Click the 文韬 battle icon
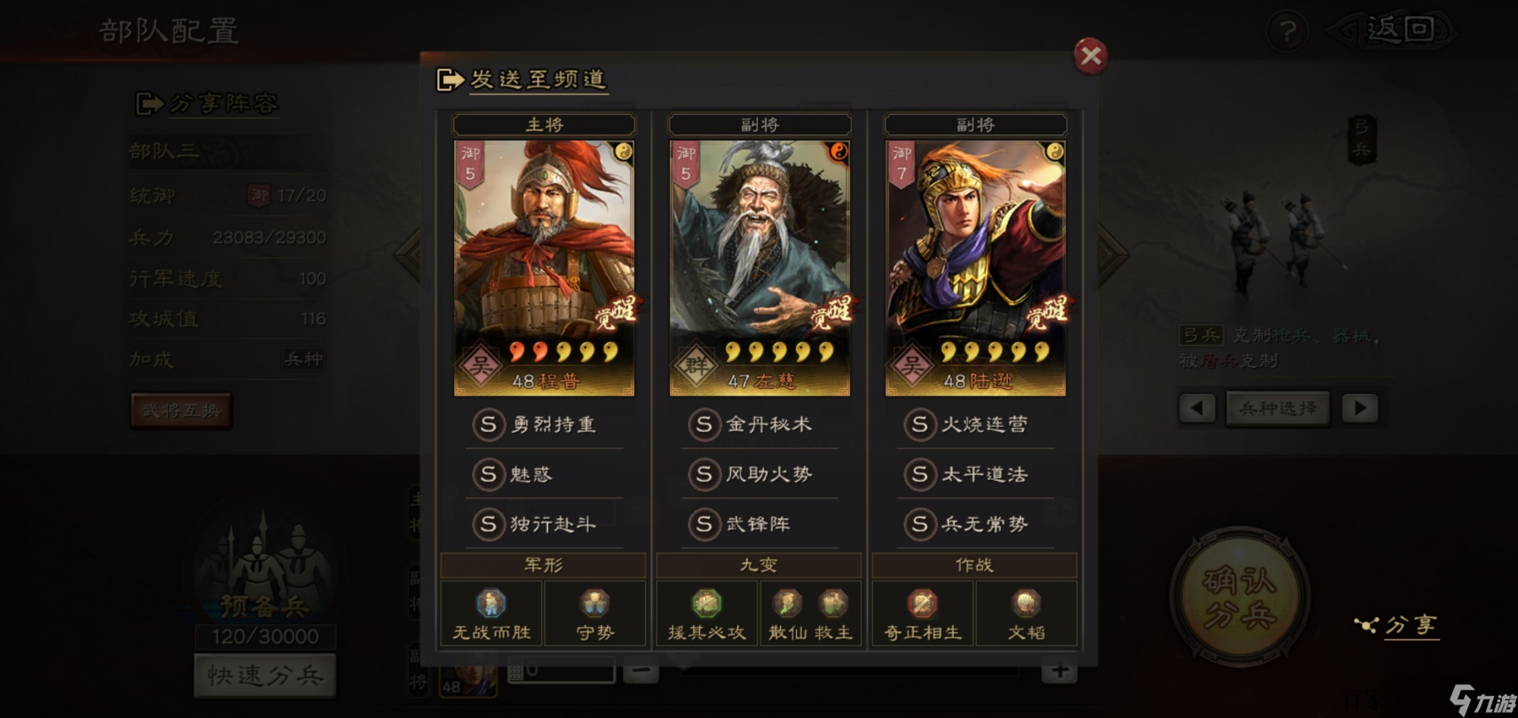The image size is (1518, 718). pyautogui.click(x=1025, y=604)
